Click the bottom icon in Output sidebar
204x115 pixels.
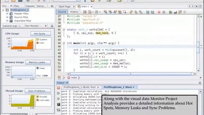[59, 110]
